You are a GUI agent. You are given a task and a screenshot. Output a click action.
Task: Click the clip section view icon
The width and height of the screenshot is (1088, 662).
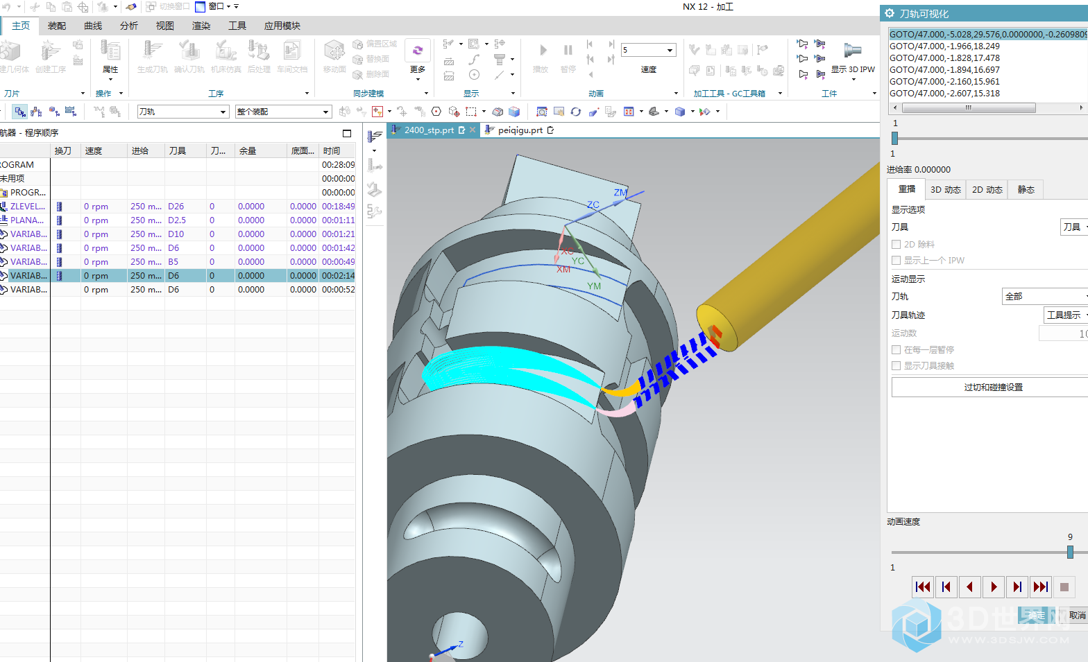498,112
